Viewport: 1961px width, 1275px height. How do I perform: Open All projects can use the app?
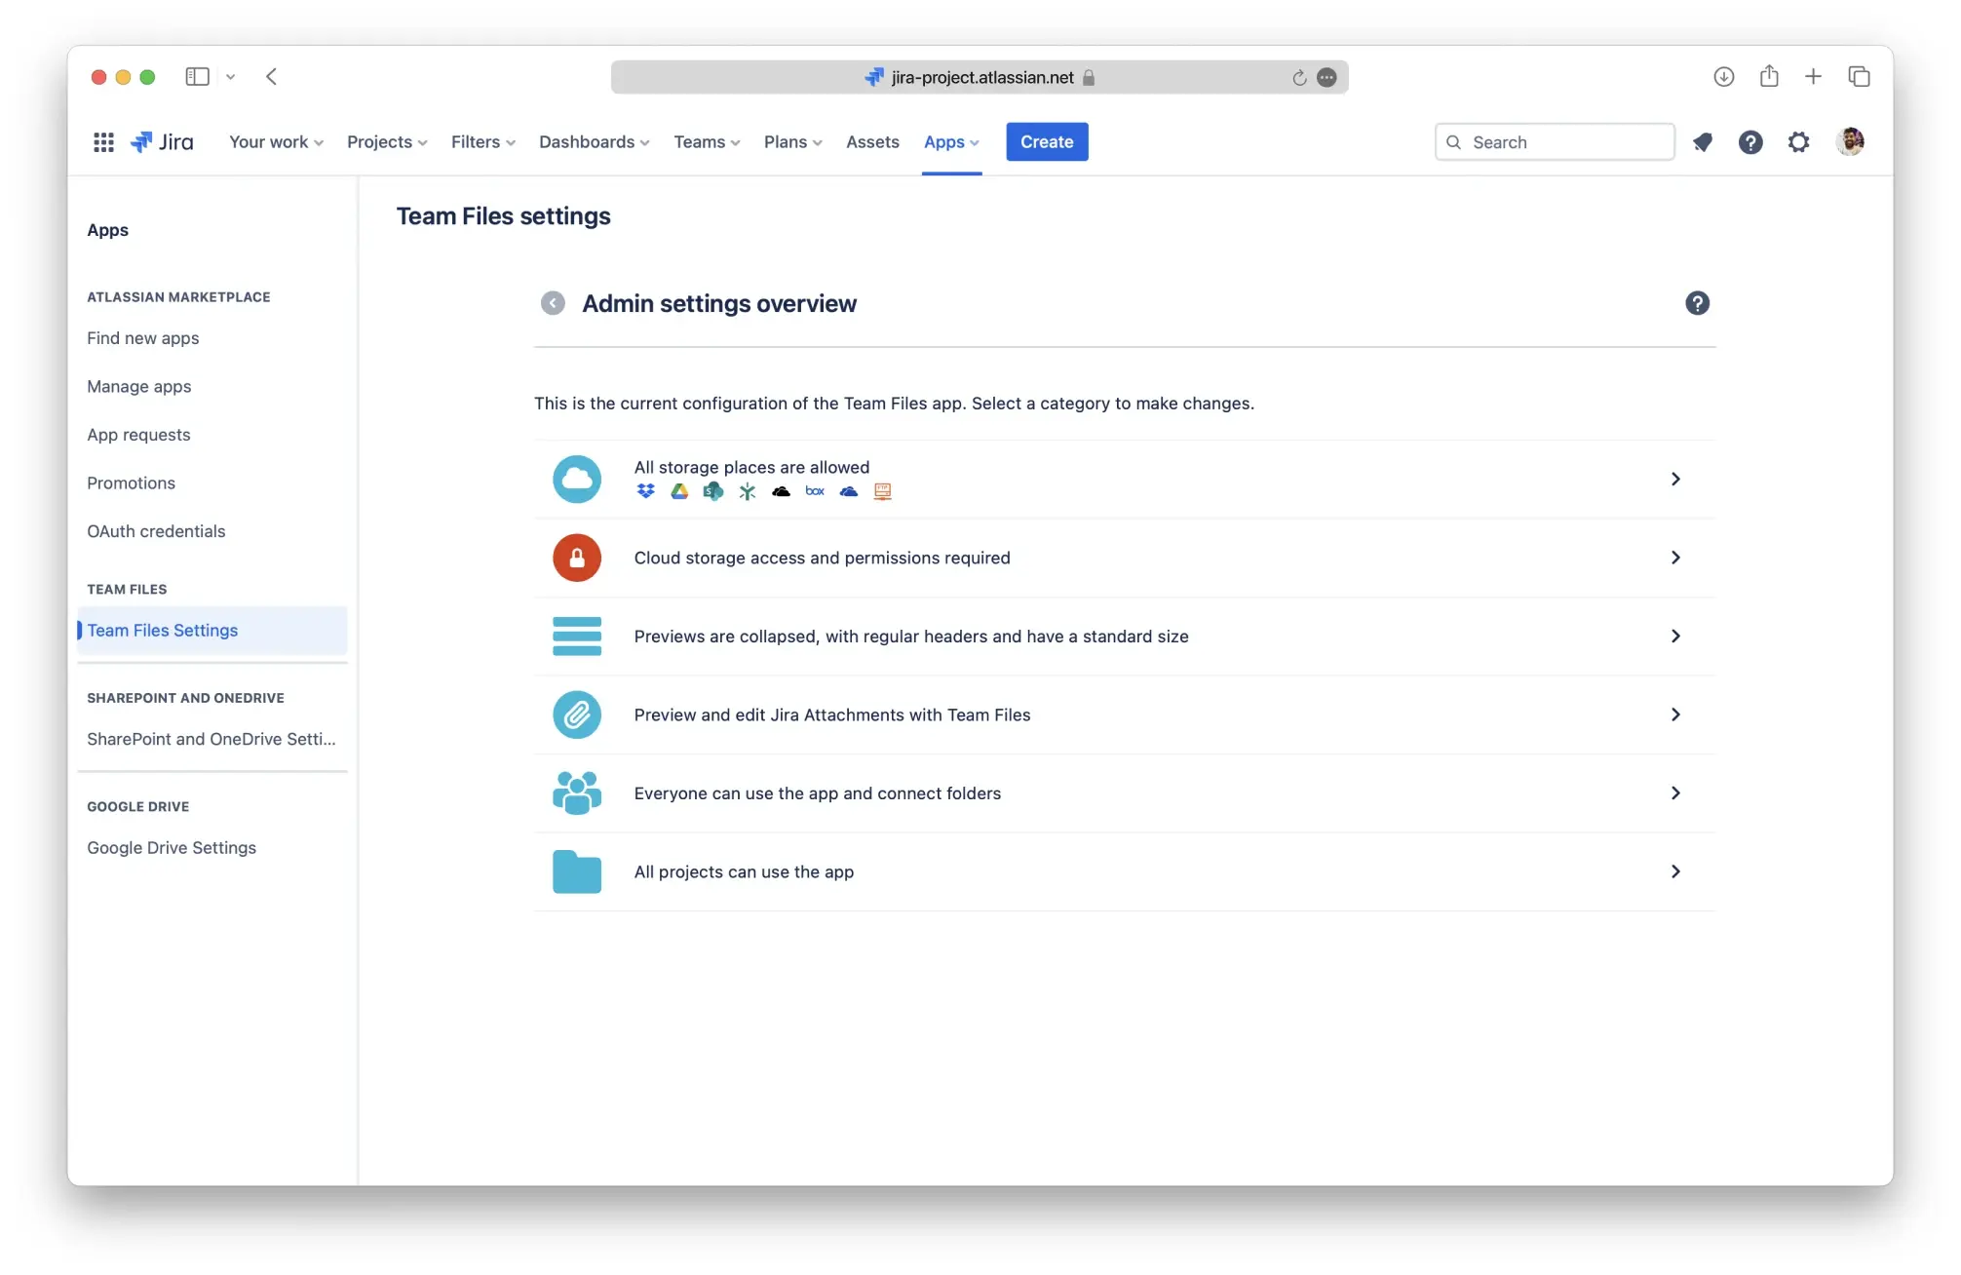coord(1125,871)
